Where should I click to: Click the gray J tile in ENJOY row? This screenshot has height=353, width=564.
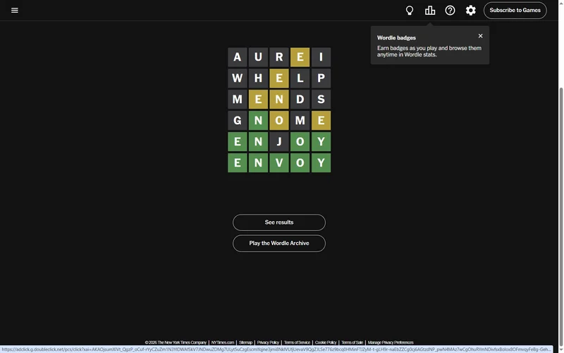pyautogui.click(x=279, y=142)
